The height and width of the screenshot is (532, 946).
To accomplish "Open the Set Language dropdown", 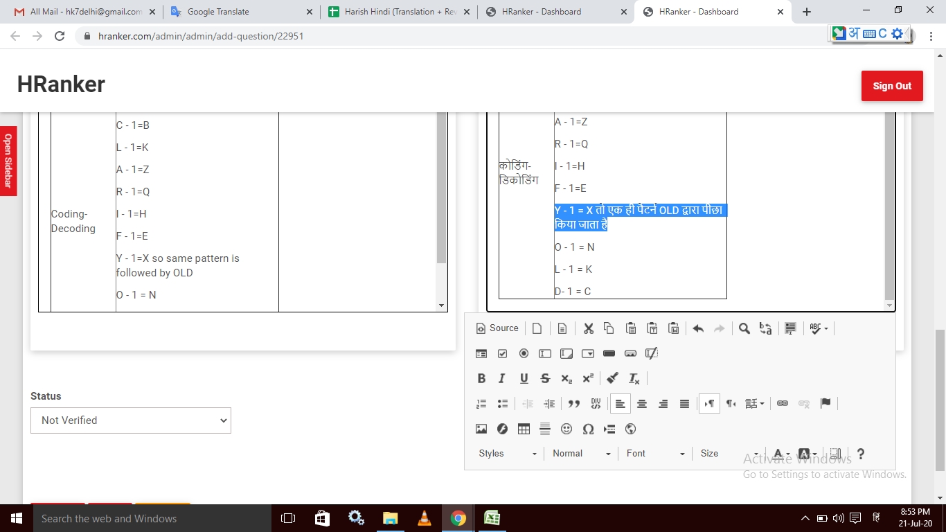I will (755, 403).
